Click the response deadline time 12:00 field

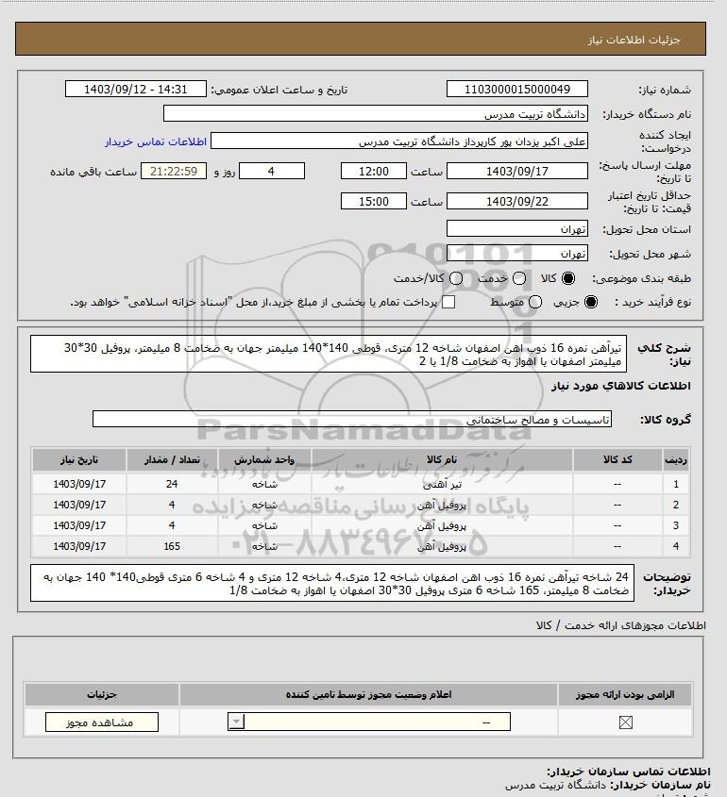[374, 172]
